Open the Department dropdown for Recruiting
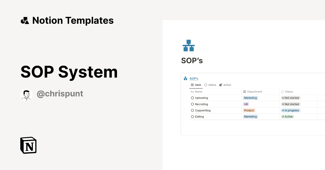325x170 pixels. coord(246,104)
